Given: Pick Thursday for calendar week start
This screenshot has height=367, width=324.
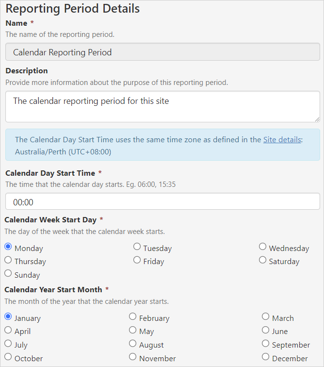Looking at the screenshot, I should tap(8, 260).
